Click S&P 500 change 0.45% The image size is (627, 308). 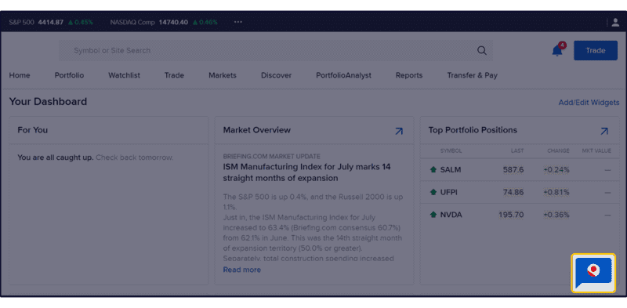(81, 22)
